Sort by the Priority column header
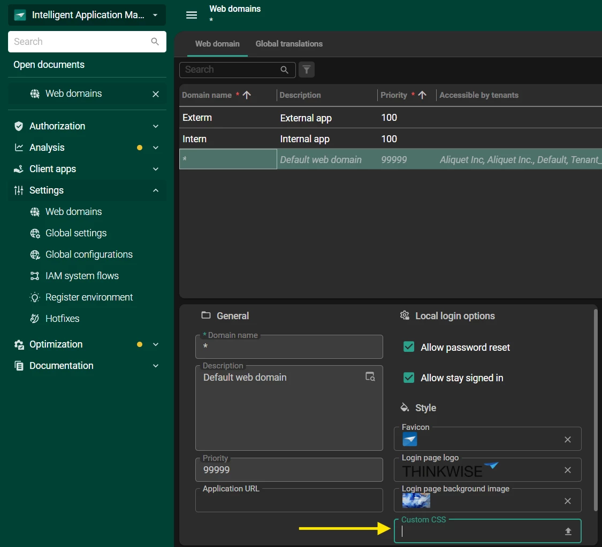This screenshot has width=602, height=547. click(x=394, y=95)
